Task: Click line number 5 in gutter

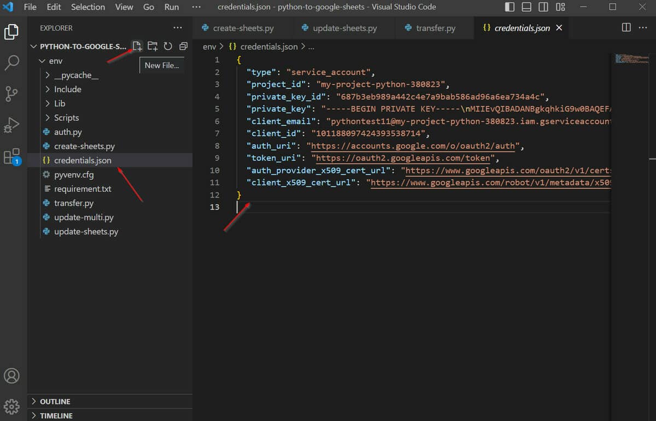Action: (x=217, y=109)
